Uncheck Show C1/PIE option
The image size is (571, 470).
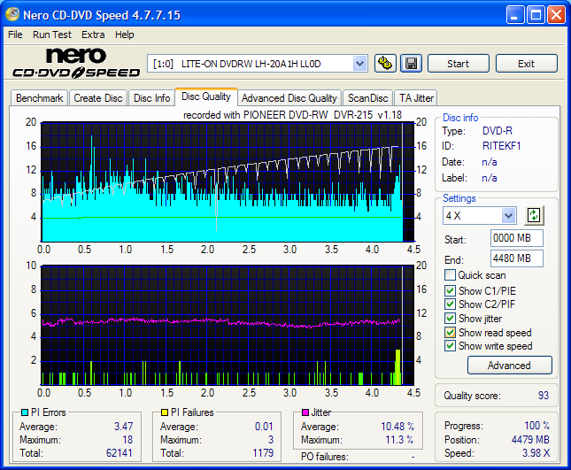[451, 289]
